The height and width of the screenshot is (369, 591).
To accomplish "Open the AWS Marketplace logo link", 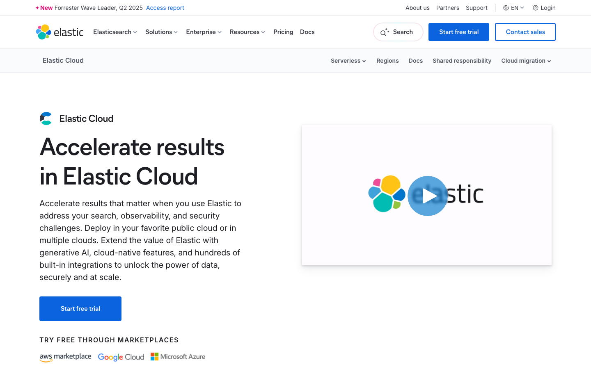I will (66, 357).
